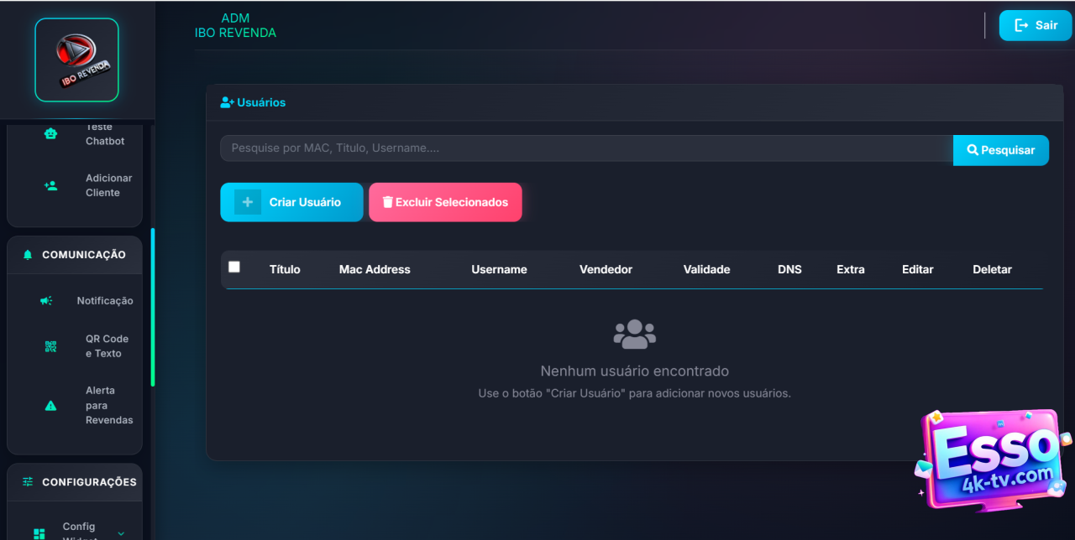1075x540 pixels.
Task: Click the Criar Usuário button
Action: coord(291,202)
